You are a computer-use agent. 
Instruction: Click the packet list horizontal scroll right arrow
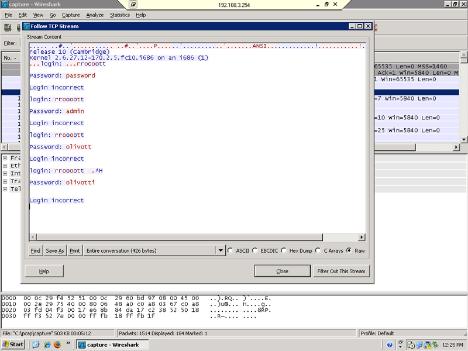pos(456,147)
